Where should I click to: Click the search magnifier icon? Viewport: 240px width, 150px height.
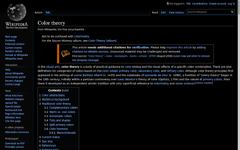tap(232, 12)
